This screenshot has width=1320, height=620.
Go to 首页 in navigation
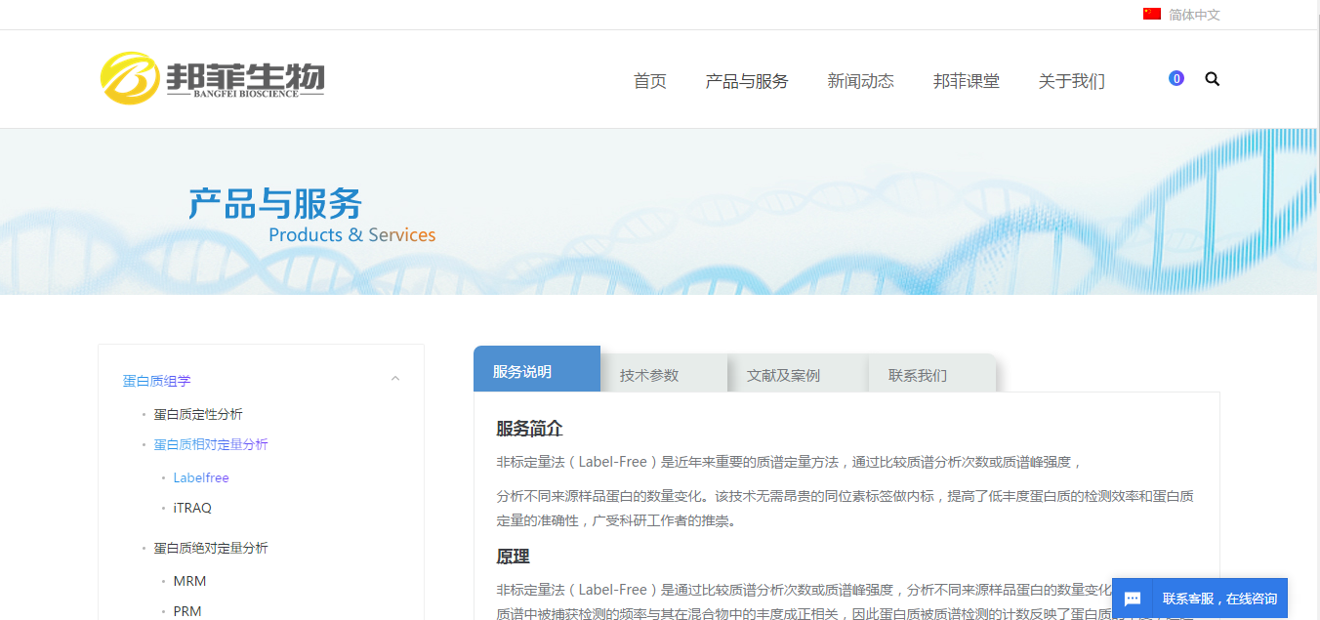tap(649, 81)
